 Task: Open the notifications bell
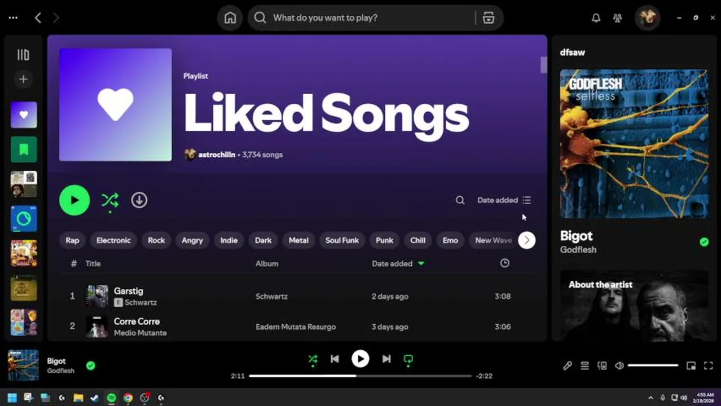click(596, 18)
